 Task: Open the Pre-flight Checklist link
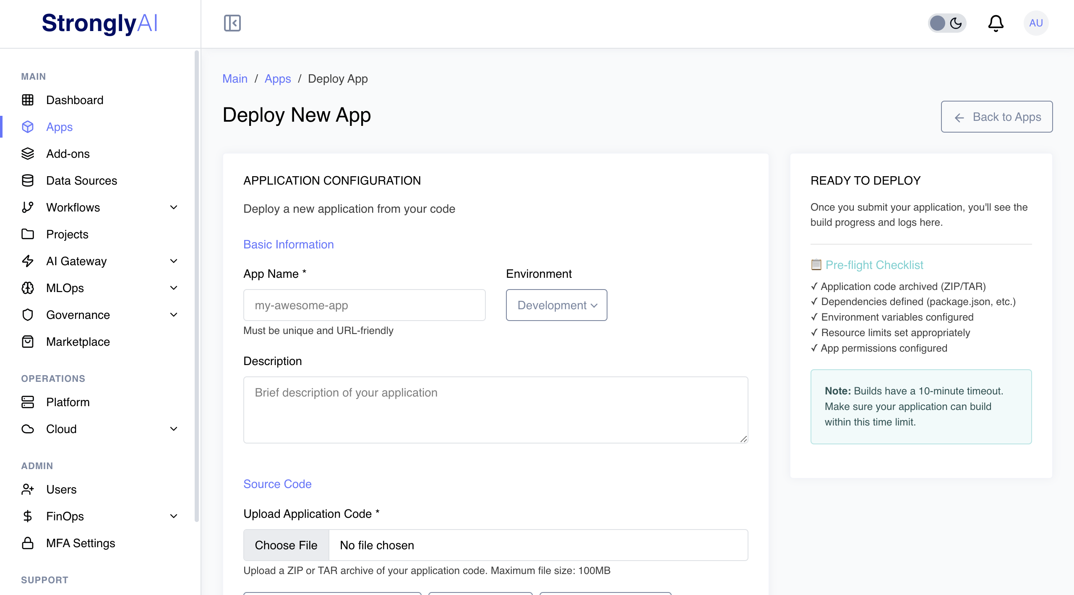point(874,265)
